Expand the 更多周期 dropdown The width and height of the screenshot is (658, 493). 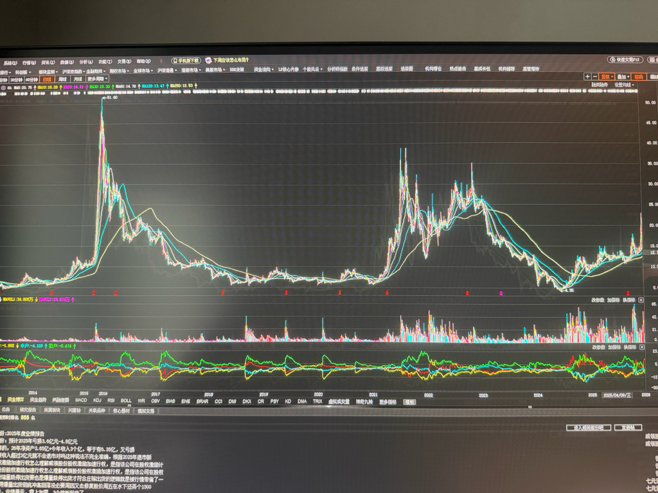(98, 78)
